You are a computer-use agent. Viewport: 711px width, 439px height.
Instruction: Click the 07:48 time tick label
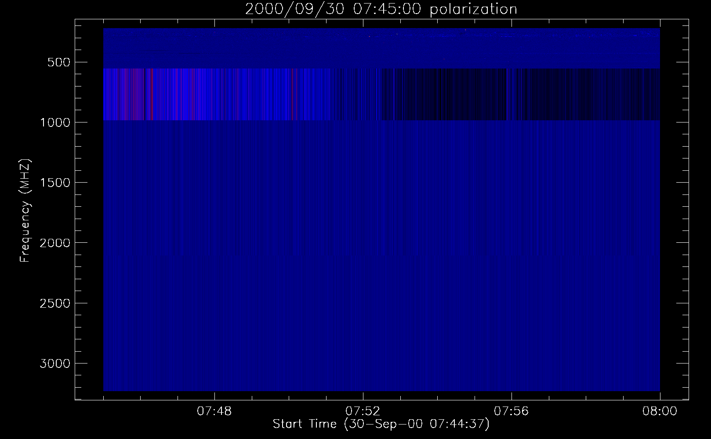point(214,411)
